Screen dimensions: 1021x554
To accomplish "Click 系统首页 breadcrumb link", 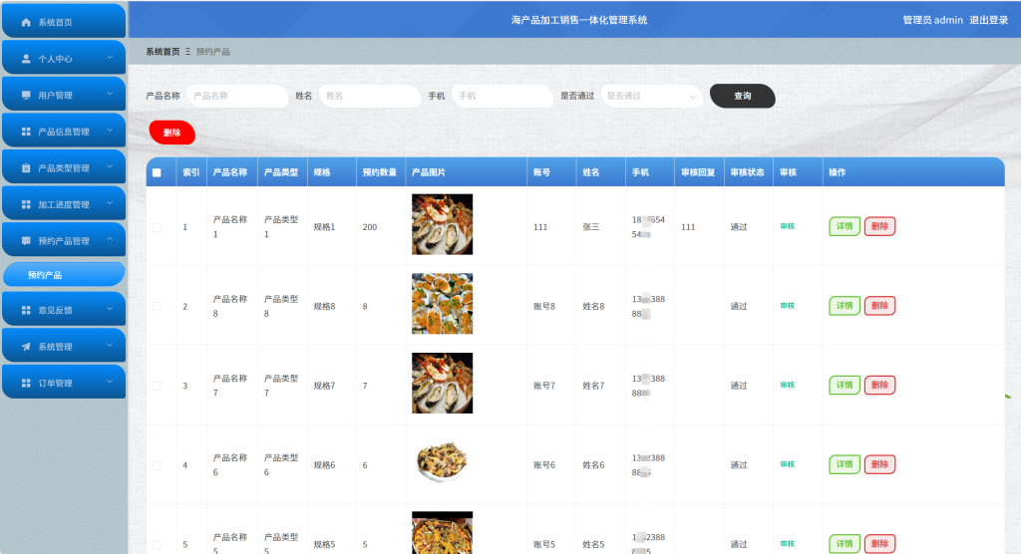I will [x=163, y=52].
